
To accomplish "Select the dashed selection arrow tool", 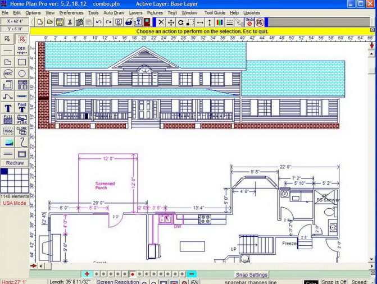I will [22, 39].
